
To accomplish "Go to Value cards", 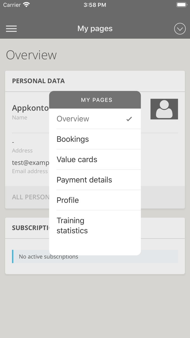I will tap(77, 159).
